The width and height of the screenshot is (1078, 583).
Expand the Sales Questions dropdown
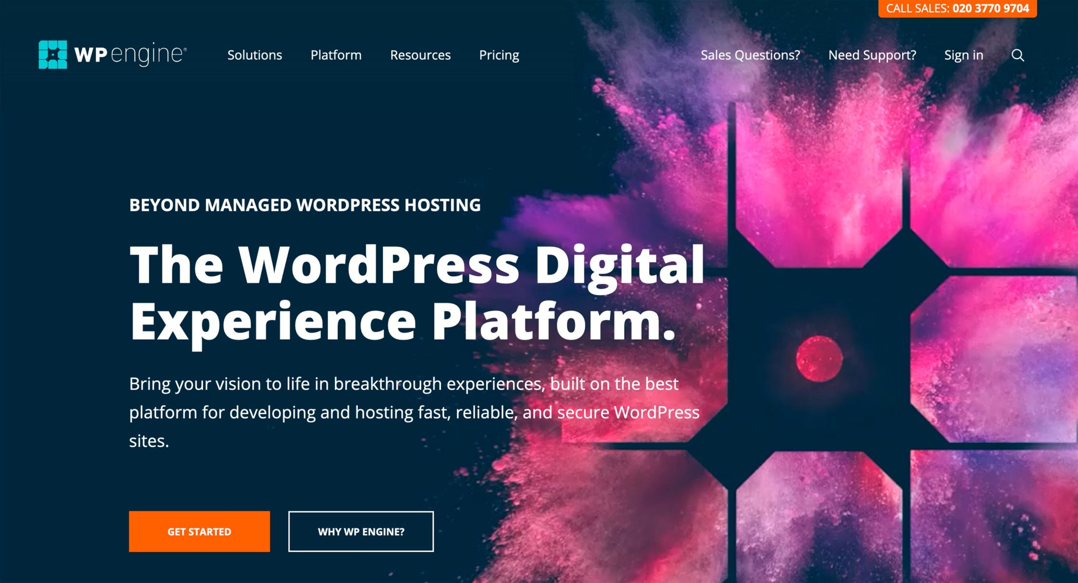click(750, 55)
